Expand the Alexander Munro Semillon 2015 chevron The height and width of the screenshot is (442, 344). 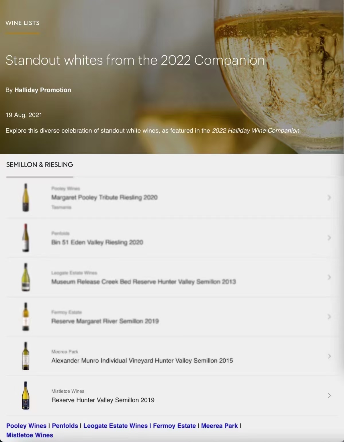tap(329, 356)
